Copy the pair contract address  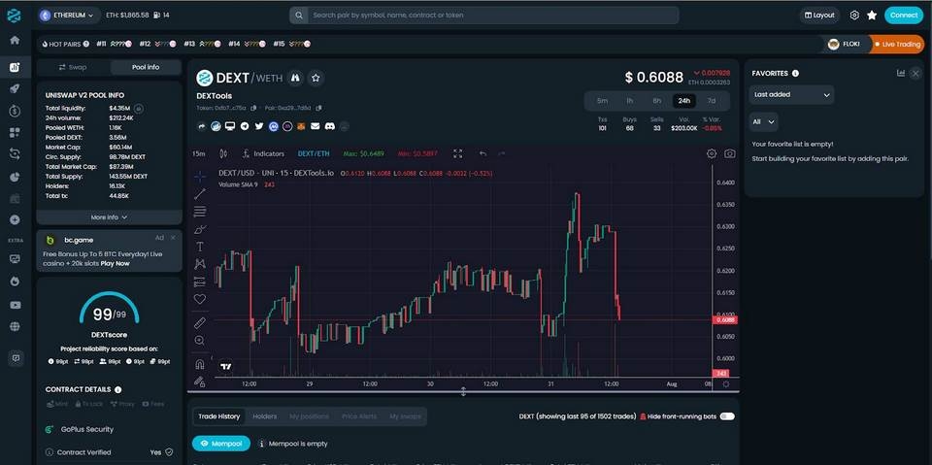tap(318, 108)
